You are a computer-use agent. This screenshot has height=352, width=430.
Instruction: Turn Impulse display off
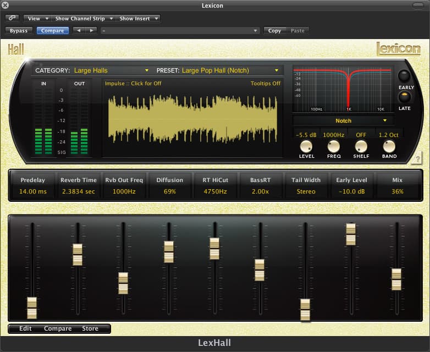133,84
